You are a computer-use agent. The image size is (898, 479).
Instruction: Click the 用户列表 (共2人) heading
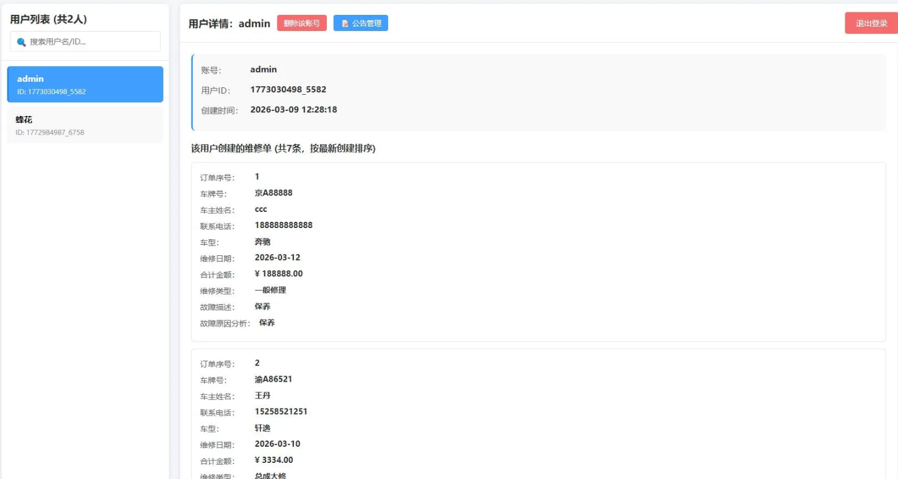[x=48, y=19]
